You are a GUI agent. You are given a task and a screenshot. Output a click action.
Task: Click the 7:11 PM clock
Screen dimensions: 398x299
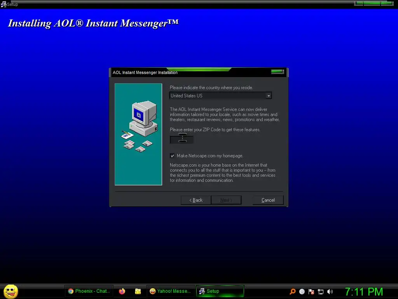click(364, 291)
